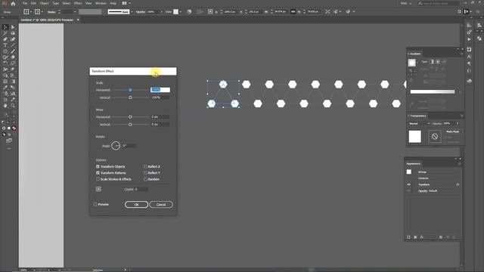The height and width of the screenshot is (272, 484).
Task: Click OK in Transform Effect dialog
Action: pos(136,205)
